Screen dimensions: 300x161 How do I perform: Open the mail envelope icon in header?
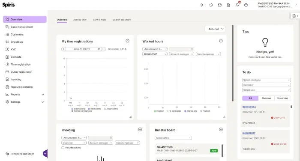[219, 5]
